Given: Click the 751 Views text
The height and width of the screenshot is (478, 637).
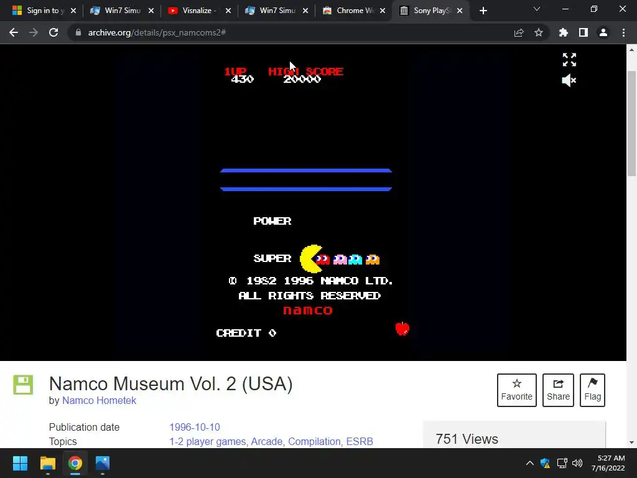Looking at the screenshot, I should 467,439.
